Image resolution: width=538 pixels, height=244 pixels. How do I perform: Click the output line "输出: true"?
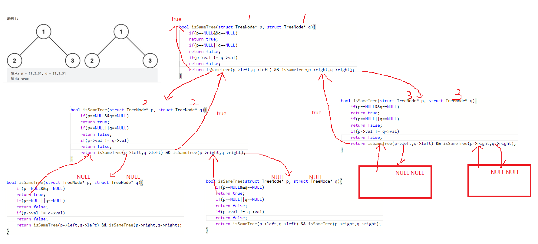(x=20, y=79)
